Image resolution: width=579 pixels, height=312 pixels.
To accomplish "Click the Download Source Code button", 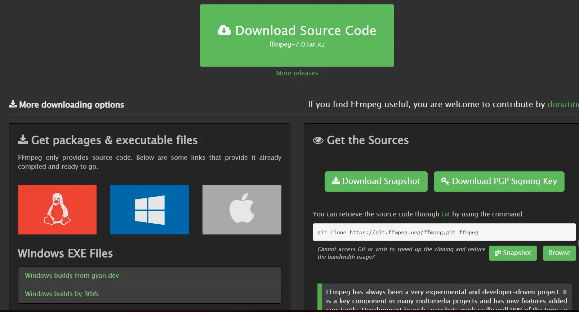I will pyautogui.click(x=297, y=35).
